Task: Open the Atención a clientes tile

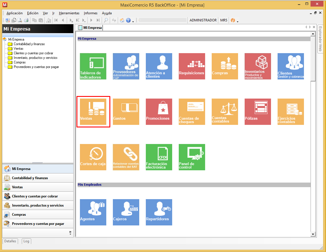Action: [159, 66]
